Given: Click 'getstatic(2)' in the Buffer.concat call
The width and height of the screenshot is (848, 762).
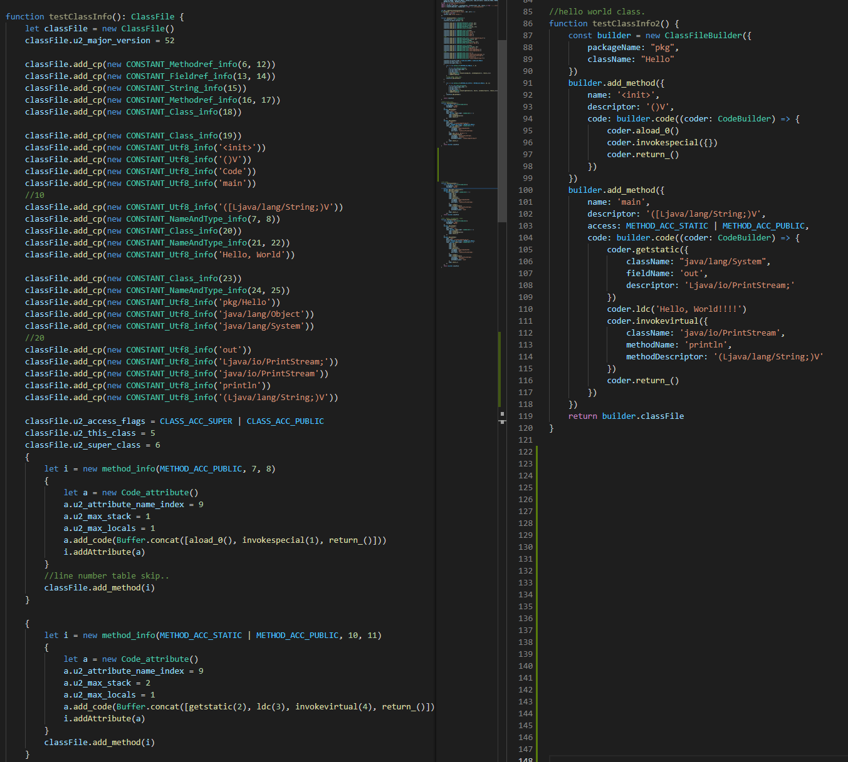Looking at the screenshot, I should pyautogui.click(x=217, y=707).
